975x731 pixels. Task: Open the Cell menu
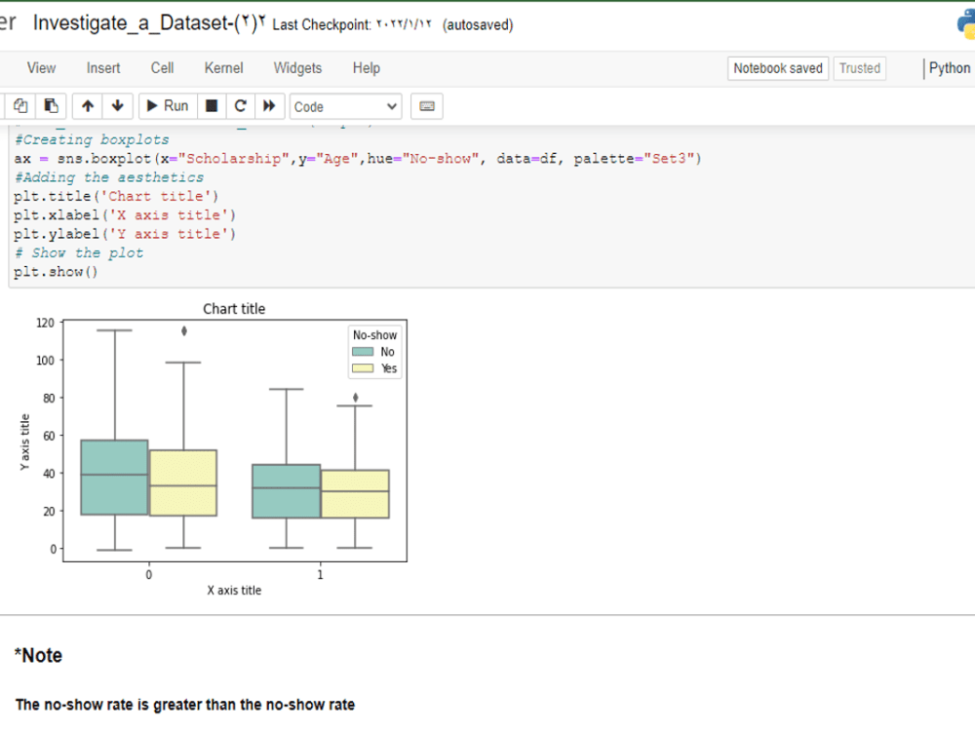click(162, 68)
